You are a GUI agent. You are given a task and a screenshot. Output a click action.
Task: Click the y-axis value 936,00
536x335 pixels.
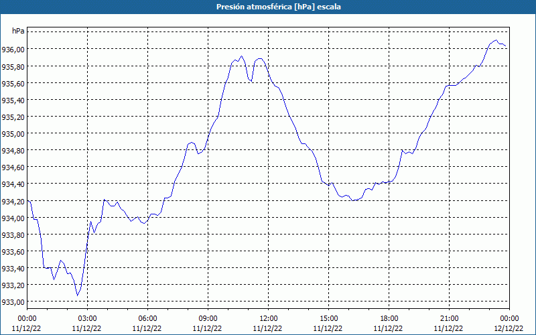13,50
